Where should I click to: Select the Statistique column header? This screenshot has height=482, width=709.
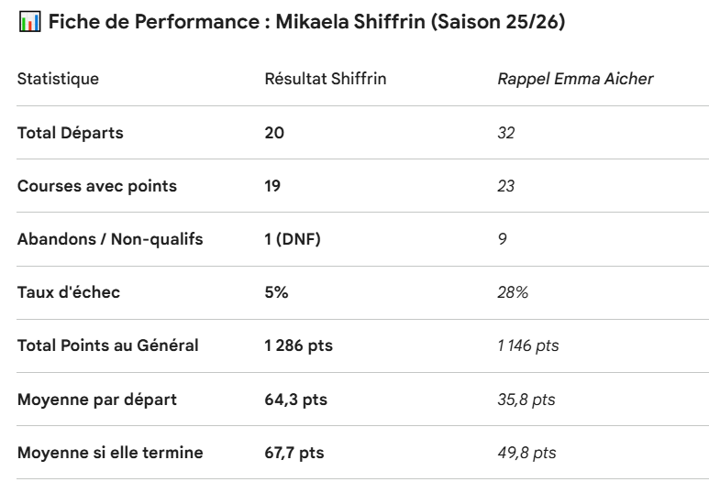point(59,80)
